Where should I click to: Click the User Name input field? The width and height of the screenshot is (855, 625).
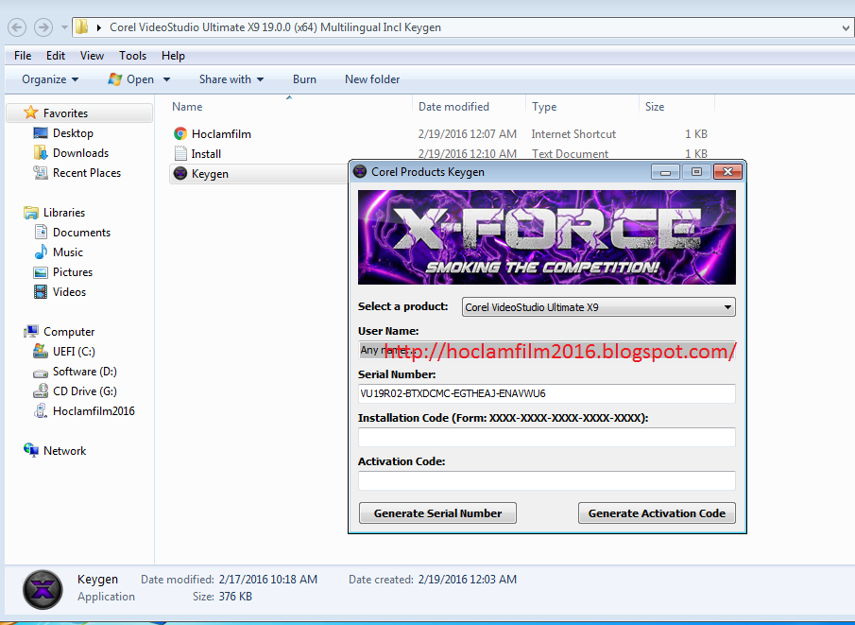pos(547,350)
